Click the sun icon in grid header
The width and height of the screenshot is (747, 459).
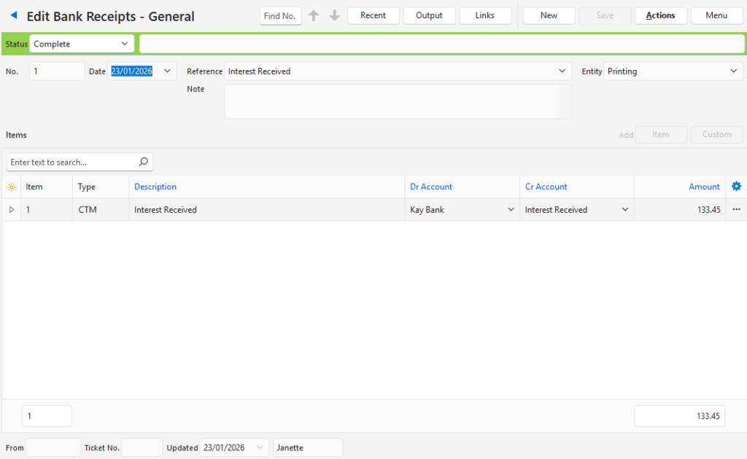[x=11, y=187]
